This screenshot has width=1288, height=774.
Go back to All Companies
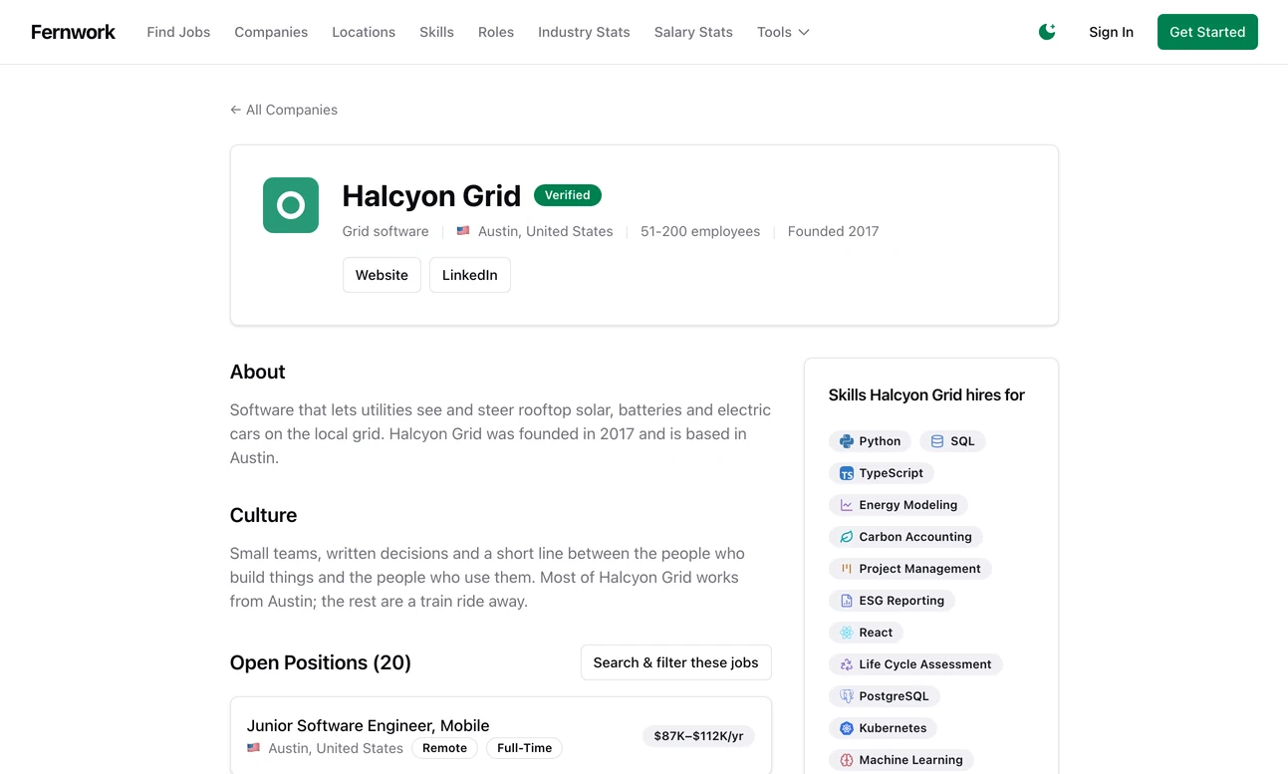pos(284,110)
